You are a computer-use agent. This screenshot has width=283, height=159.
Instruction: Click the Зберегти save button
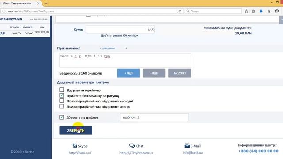pos(76,130)
